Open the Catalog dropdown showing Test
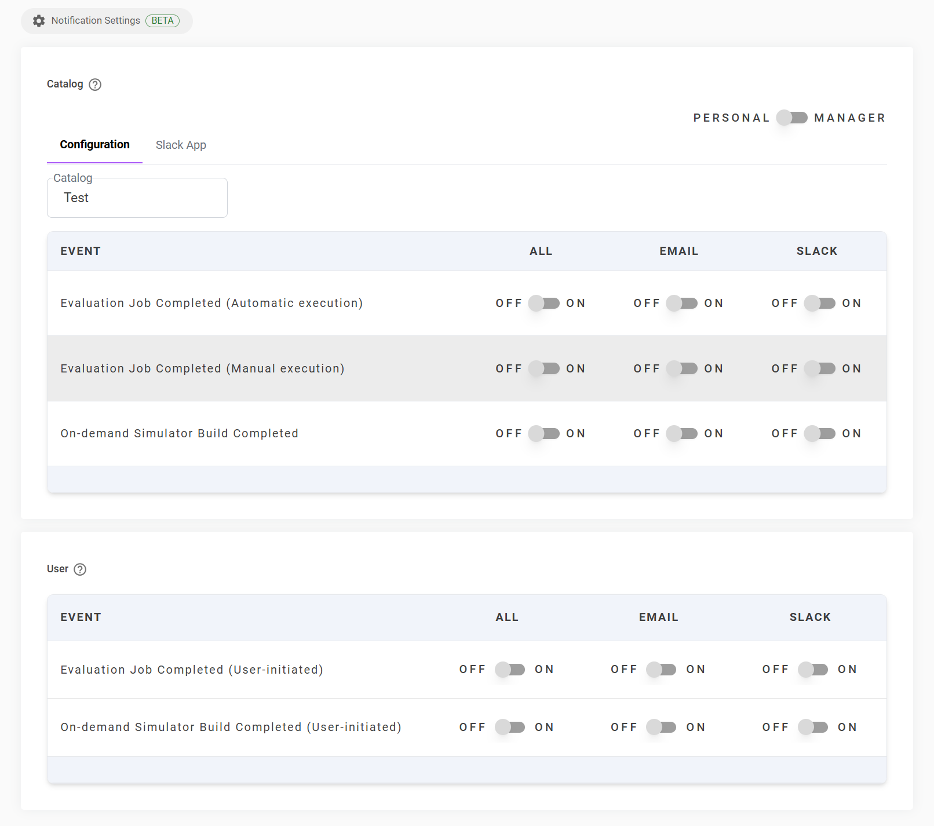The width and height of the screenshot is (934, 826). tap(137, 198)
